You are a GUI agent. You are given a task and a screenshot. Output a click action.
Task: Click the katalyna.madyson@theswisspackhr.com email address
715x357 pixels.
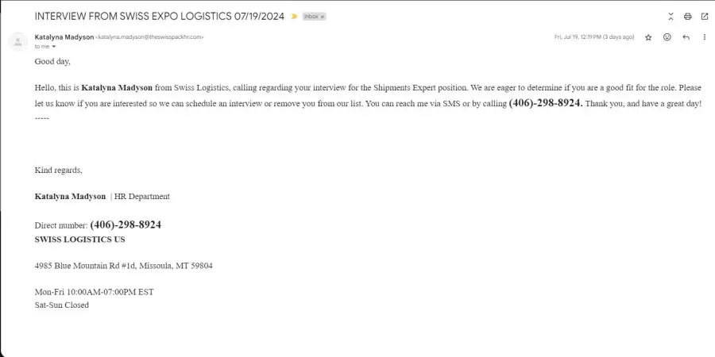point(149,37)
